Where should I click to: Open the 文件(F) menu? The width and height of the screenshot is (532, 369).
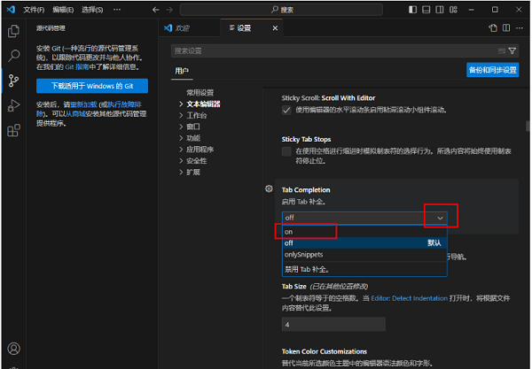(34, 9)
